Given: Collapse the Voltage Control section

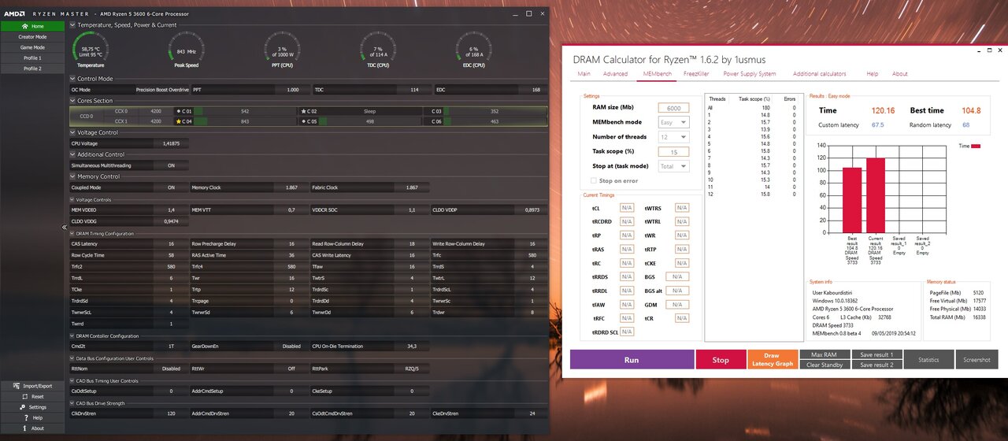Looking at the screenshot, I should [73, 132].
